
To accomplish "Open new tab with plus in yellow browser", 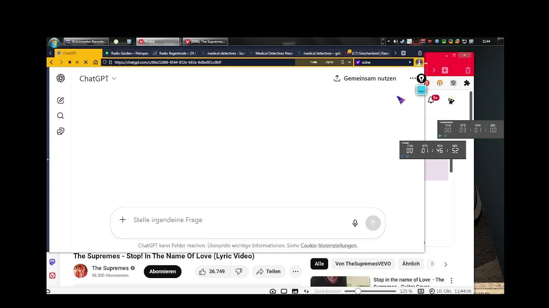I will click(x=403, y=53).
